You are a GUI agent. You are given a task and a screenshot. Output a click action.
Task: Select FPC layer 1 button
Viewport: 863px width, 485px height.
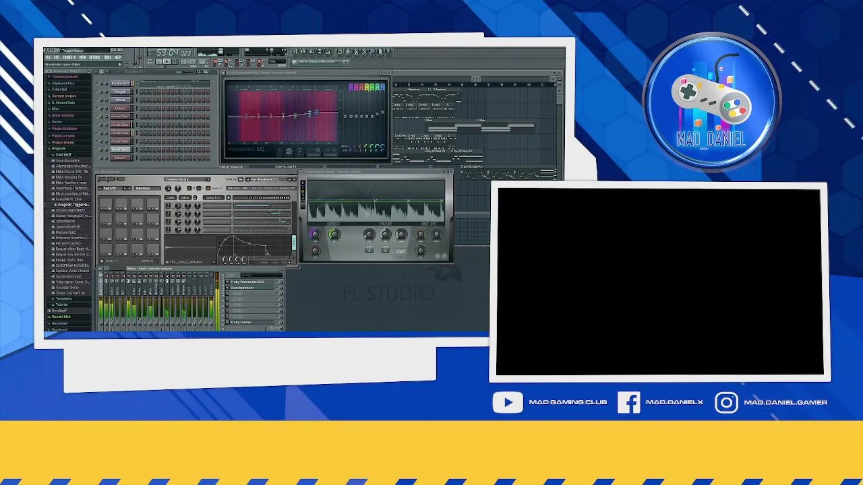coord(168,205)
